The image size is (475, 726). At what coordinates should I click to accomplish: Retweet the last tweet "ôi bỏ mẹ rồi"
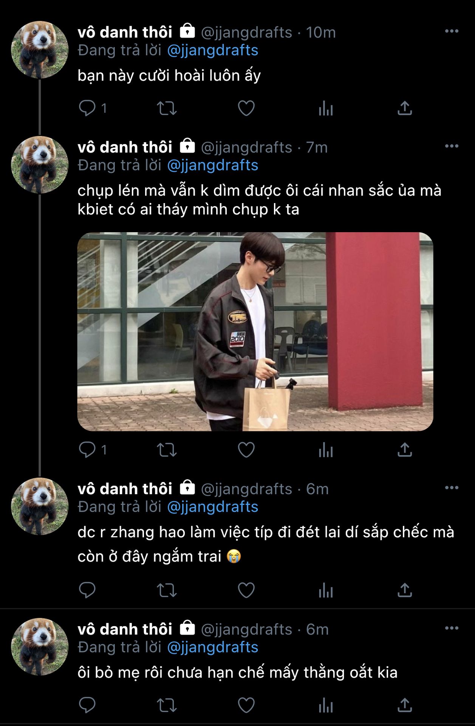coord(167,705)
